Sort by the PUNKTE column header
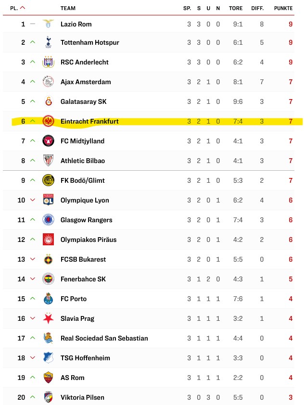 pos(283,8)
